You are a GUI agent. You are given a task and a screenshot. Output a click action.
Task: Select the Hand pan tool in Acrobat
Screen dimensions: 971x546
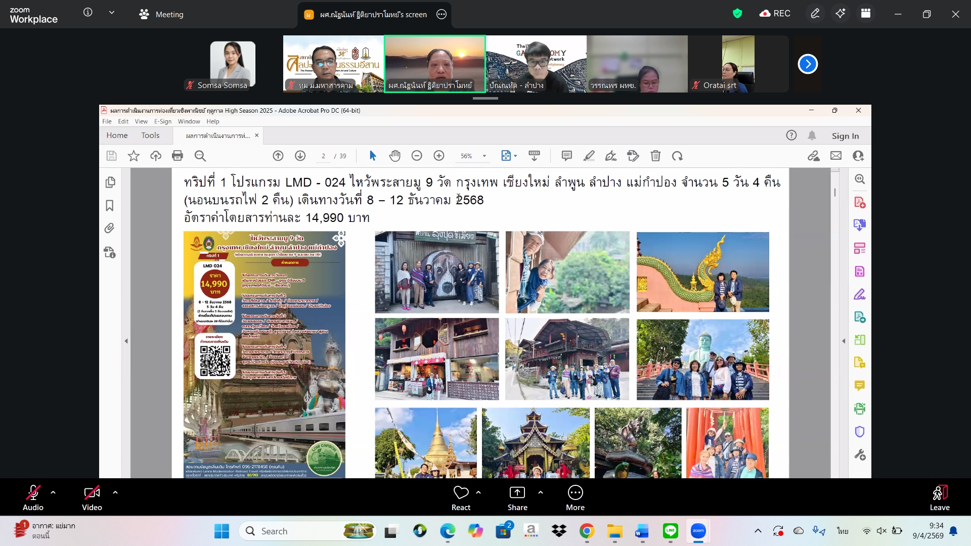(394, 156)
